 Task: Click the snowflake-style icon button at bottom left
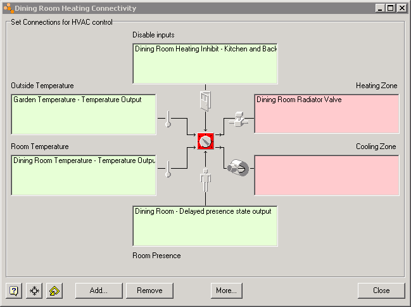pyautogui.click(x=34, y=291)
